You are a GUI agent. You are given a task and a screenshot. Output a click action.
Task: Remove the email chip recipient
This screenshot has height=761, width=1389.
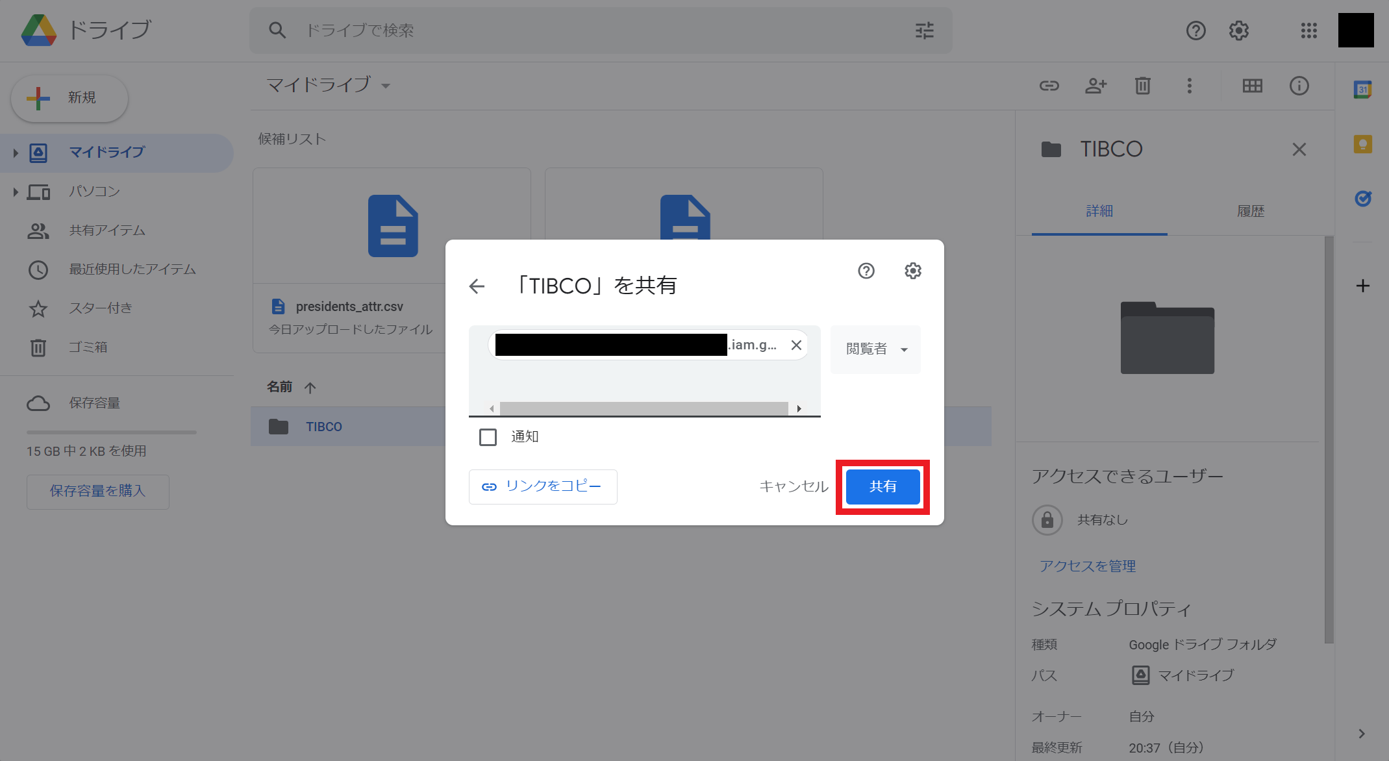tap(796, 345)
